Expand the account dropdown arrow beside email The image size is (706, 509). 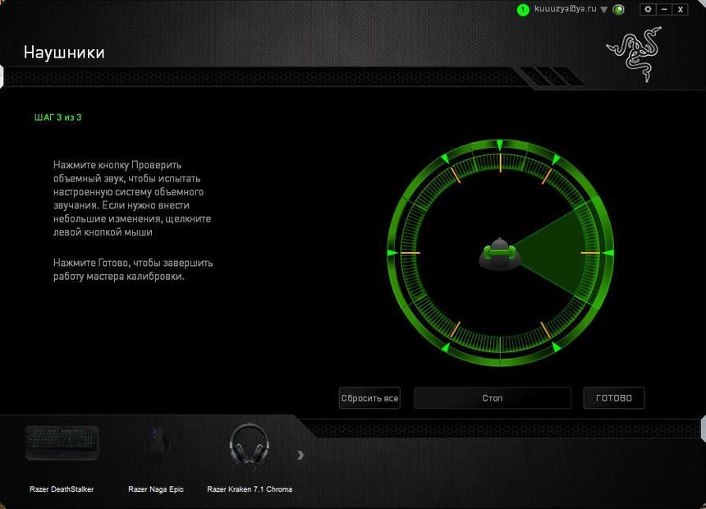(x=604, y=10)
